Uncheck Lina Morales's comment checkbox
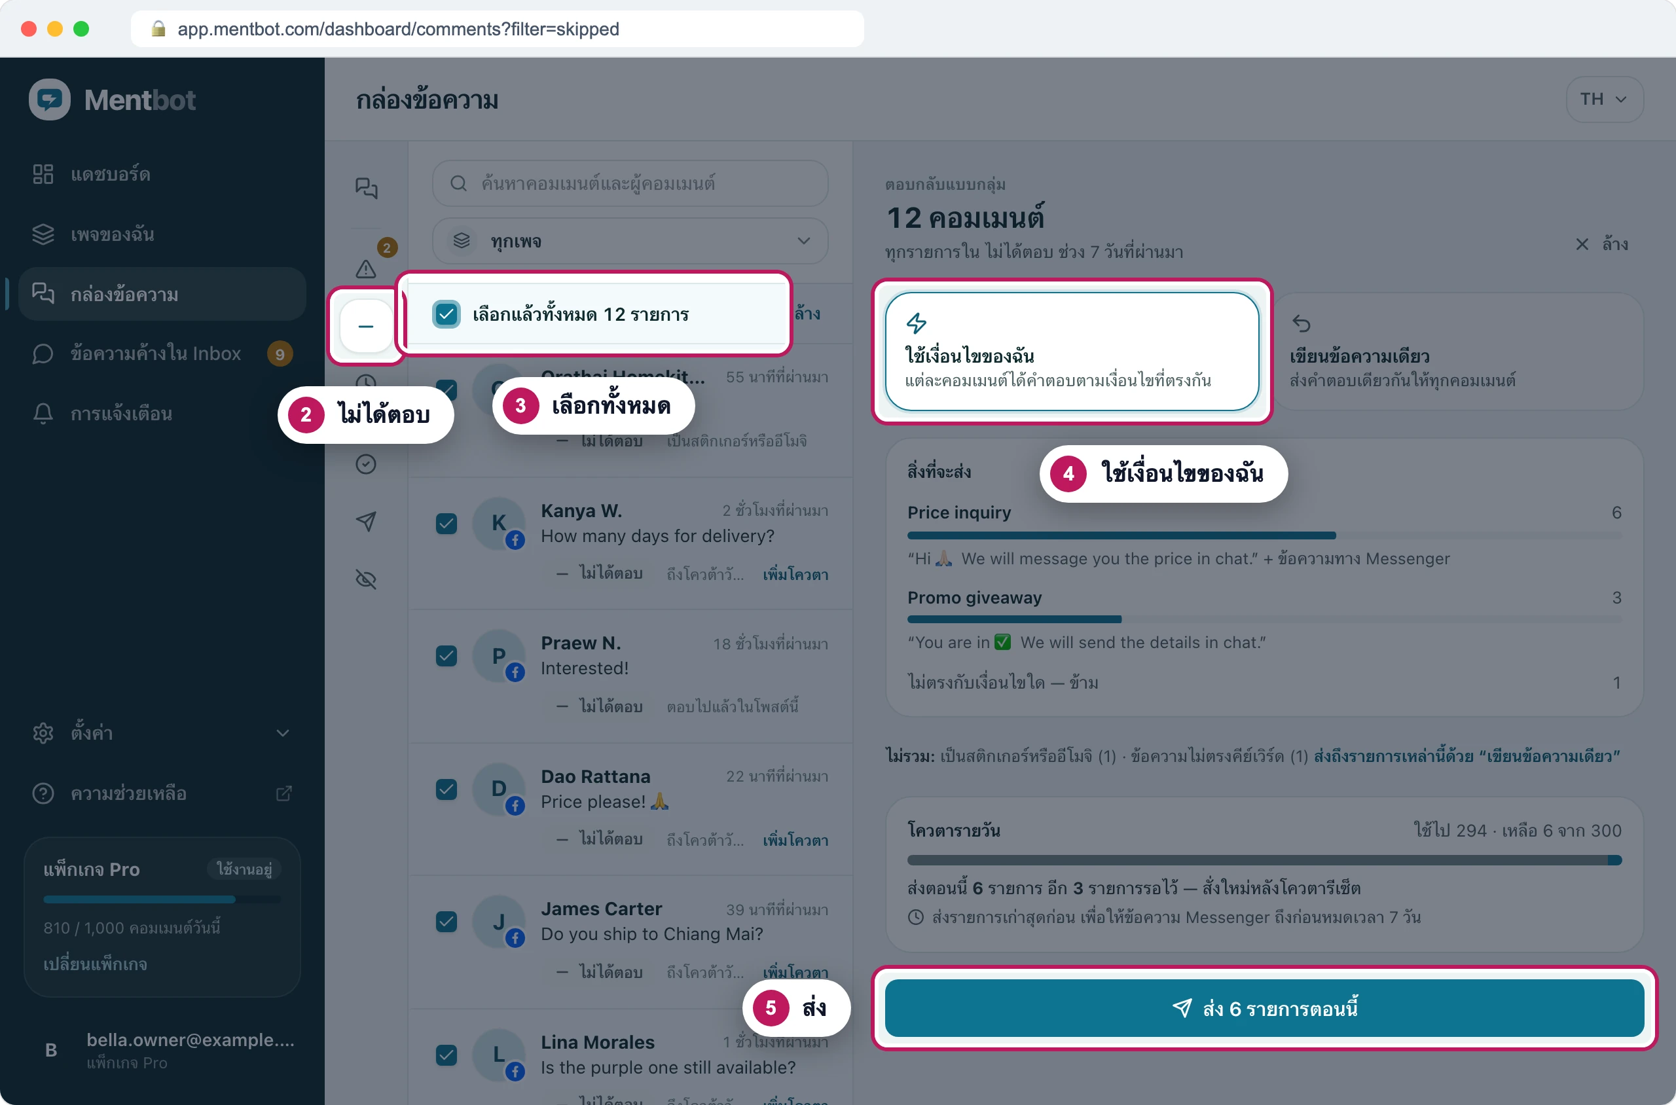Image resolution: width=1676 pixels, height=1105 pixels. click(446, 1055)
